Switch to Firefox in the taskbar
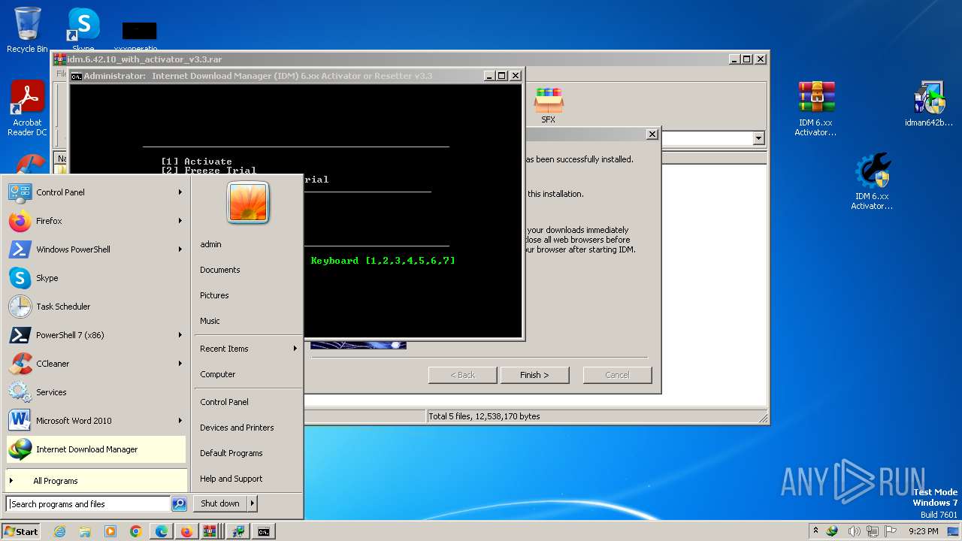962x541 pixels. pyautogui.click(x=186, y=531)
